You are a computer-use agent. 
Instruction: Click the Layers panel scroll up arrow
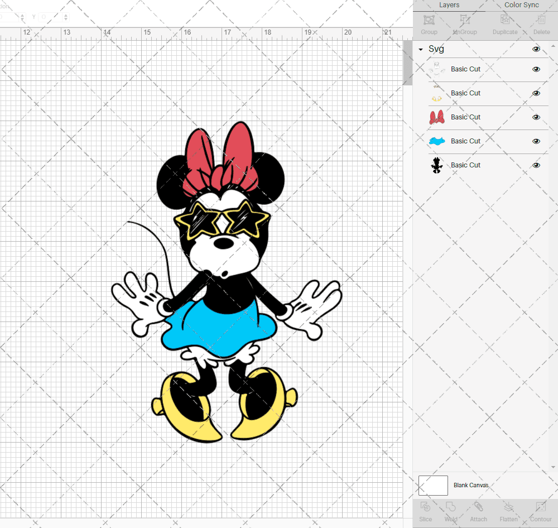(553, 46)
